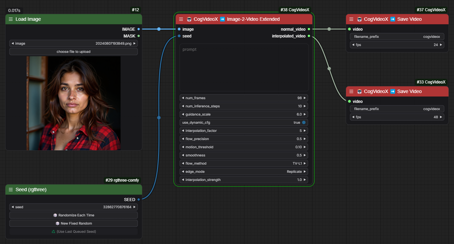454x244 pixels.
Task: Edit filename_prefix on Save Video #37
Action: point(397,37)
